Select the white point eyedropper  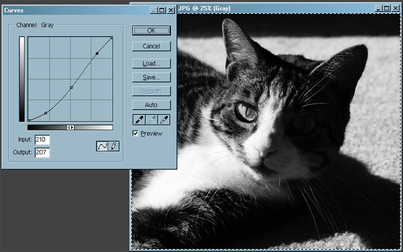coord(164,120)
